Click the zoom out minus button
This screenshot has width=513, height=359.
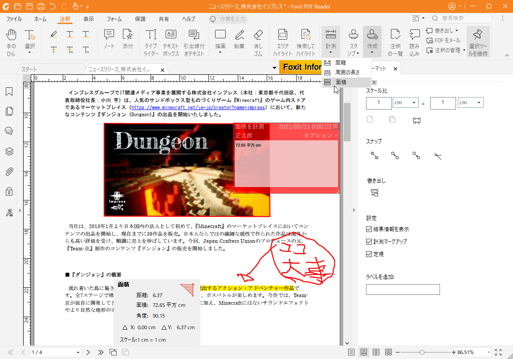[398, 352]
